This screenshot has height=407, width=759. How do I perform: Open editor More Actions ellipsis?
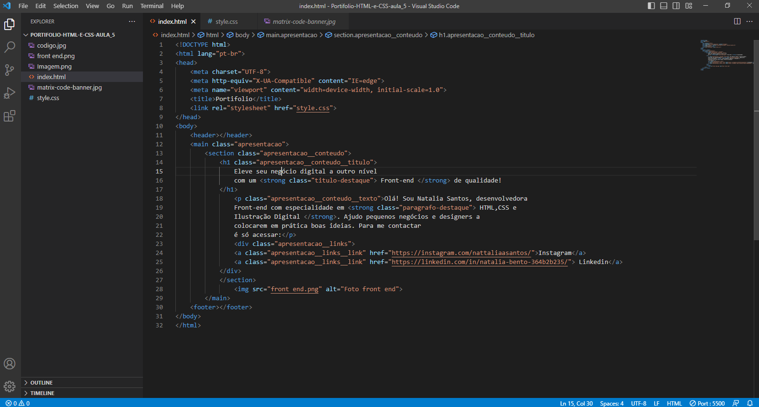(749, 21)
